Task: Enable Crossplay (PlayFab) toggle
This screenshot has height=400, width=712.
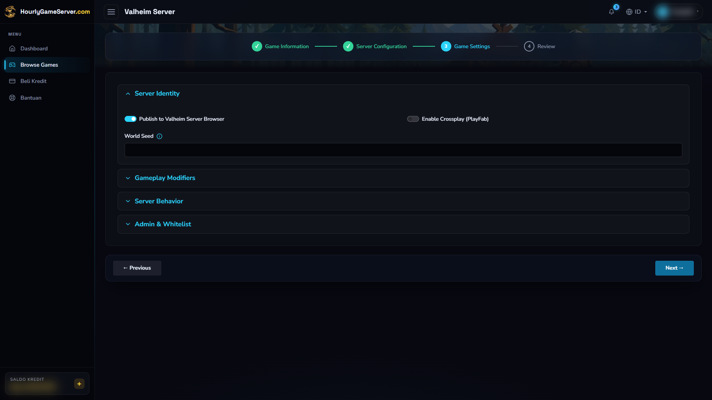Action: (413, 119)
